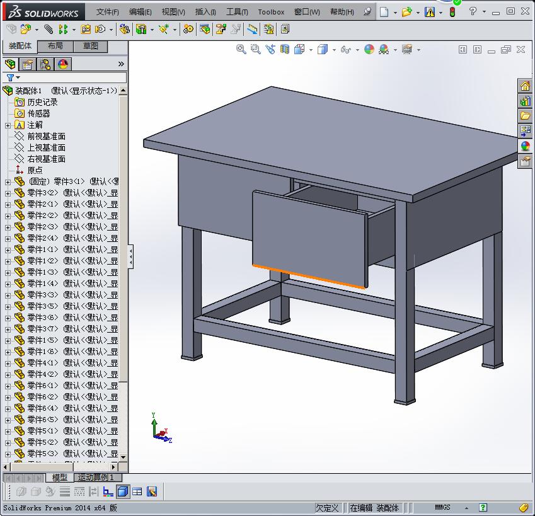Screen dimensions: 535x516
Task: Click the Linear Component Pattern icon
Action: coord(63,30)
